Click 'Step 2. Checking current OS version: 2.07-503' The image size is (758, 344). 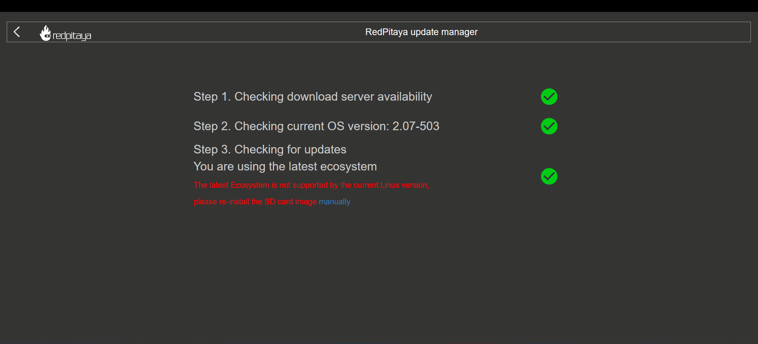[316, 126]
